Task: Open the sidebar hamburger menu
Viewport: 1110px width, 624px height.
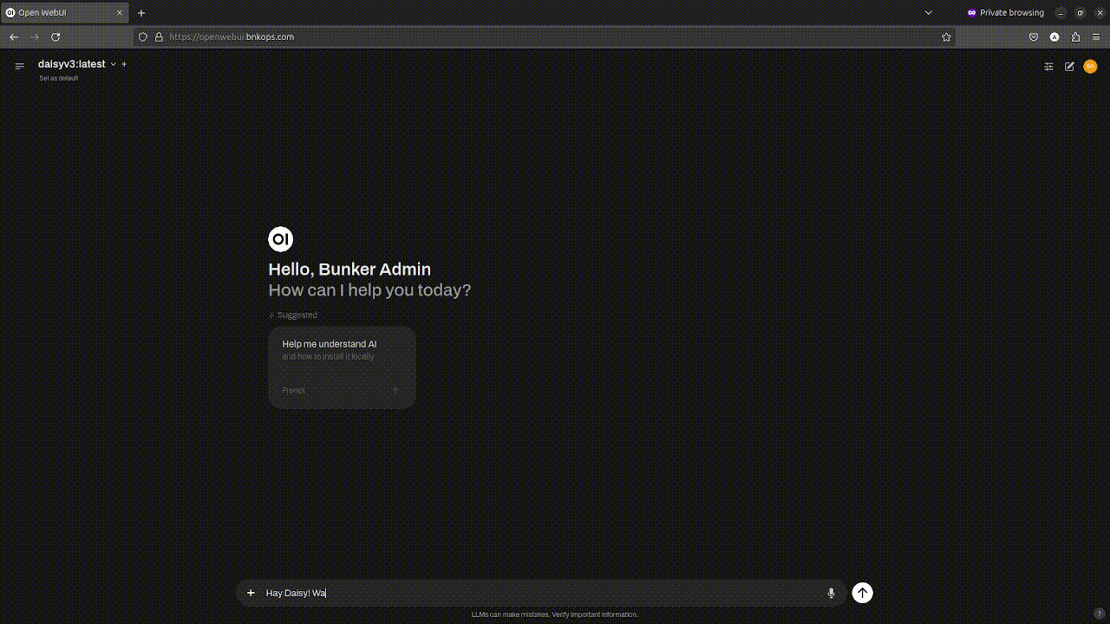Action: tap(19, 66)
